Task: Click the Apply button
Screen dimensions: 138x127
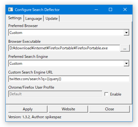Action: (x=28, y=109)
